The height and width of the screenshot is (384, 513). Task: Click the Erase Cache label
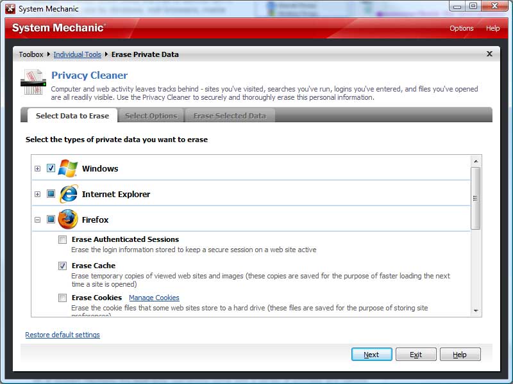pos(94,266)
